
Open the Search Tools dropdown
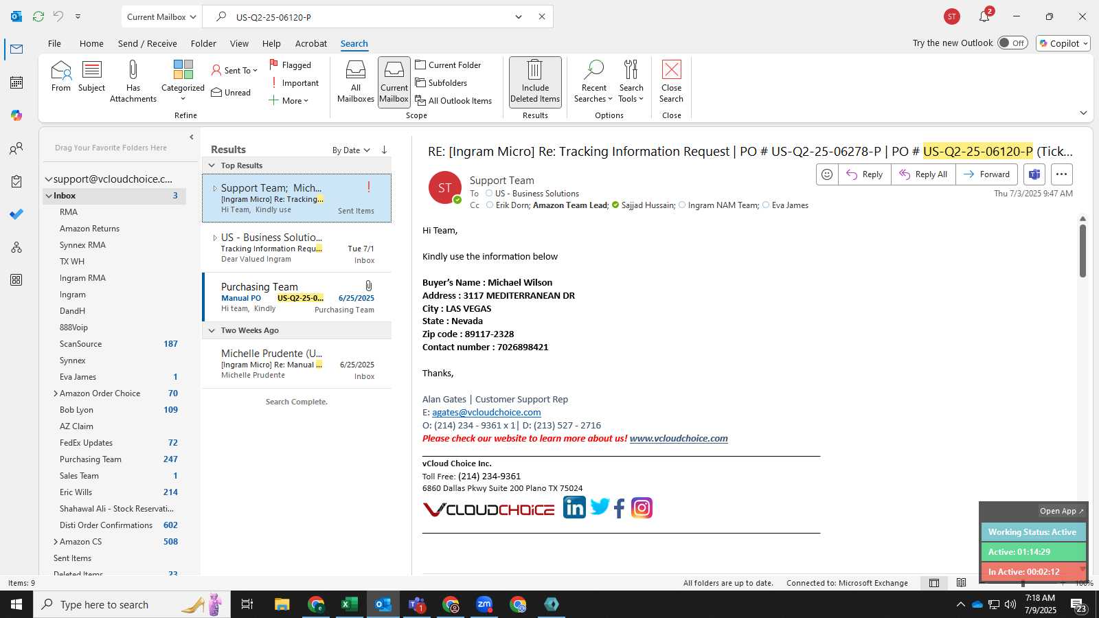click(x=631, y=81)
